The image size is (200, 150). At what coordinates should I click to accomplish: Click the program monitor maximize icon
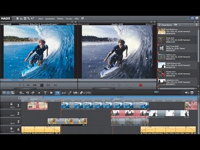[x=72, y=22]
